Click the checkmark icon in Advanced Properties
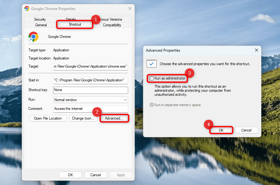The image size is (280, 185). click(152, 64)
